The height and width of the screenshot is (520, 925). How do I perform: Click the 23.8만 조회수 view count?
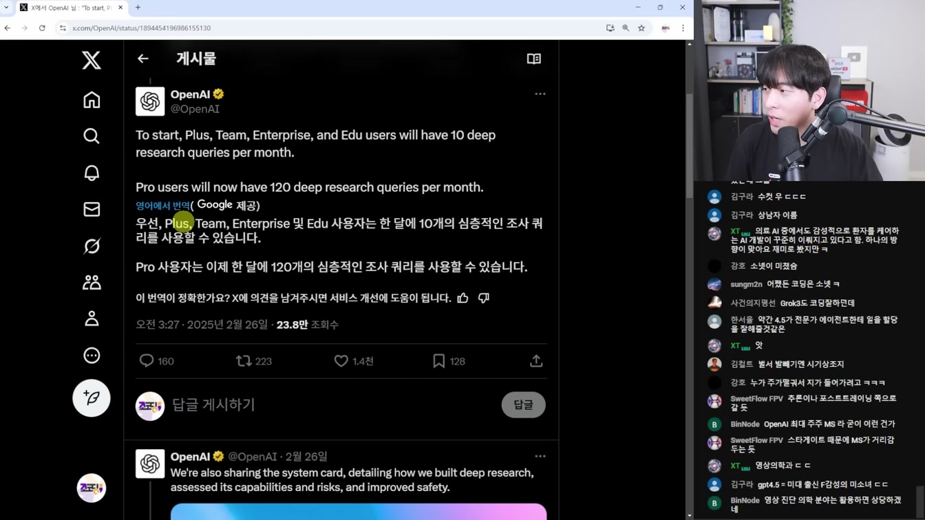pos(308,325)
